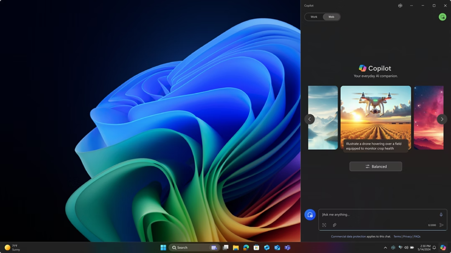Viewport: 451px width, 253px height.
Task: Open the Commercial data protection link
Action: pyautogui.click(x=348, y=237)
